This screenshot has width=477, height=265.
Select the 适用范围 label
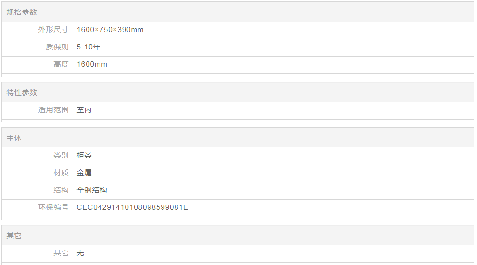(53, 110)
